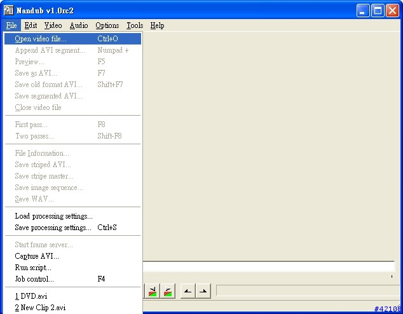The height and width of the screenshot is (314, 403).
Task: Open recent file 2 New Clip 2.avi
Action: [x=72, y=308]
